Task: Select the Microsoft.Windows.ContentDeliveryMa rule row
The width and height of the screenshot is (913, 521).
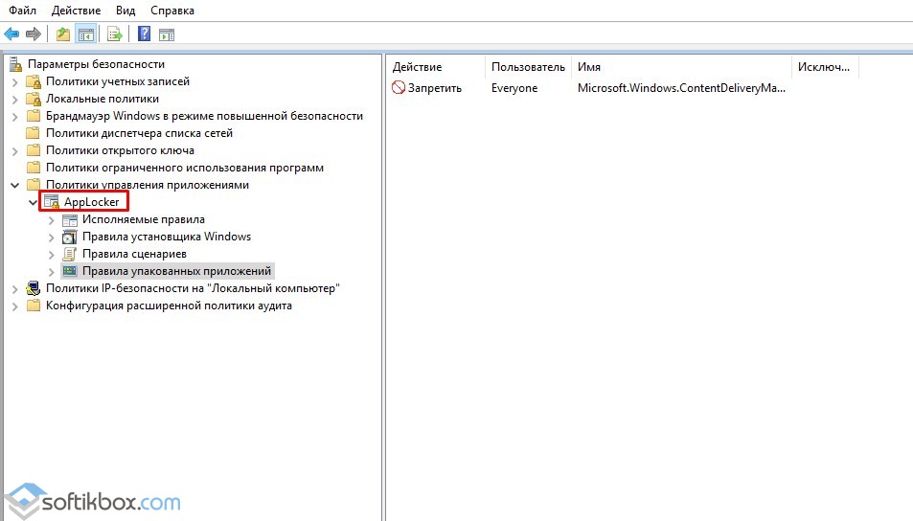Action: (x=680, y=88)
